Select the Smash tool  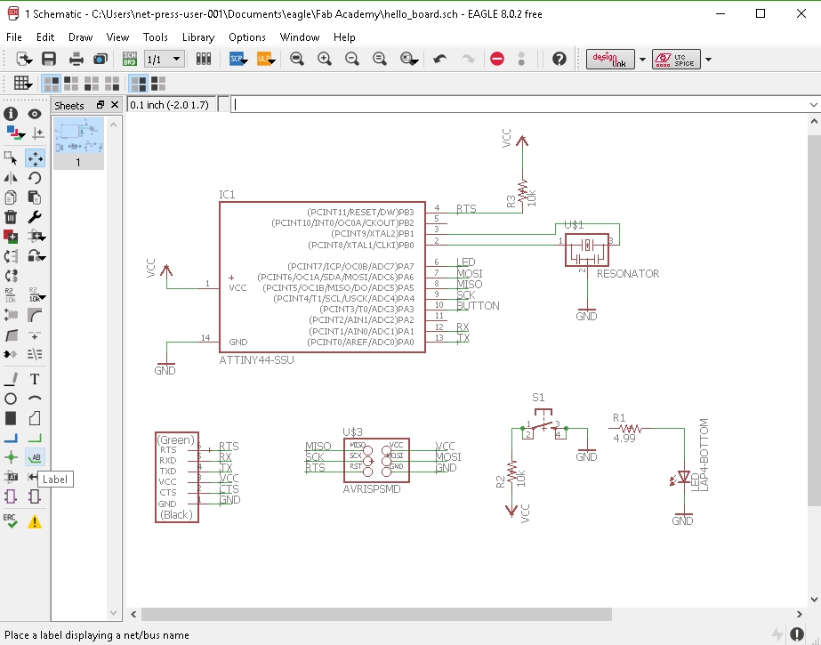click(x=11, y=315)
